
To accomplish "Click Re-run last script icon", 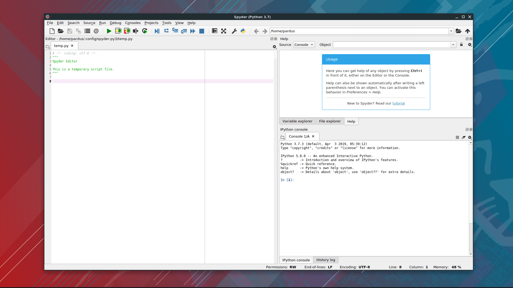I will tap(145, 31).
